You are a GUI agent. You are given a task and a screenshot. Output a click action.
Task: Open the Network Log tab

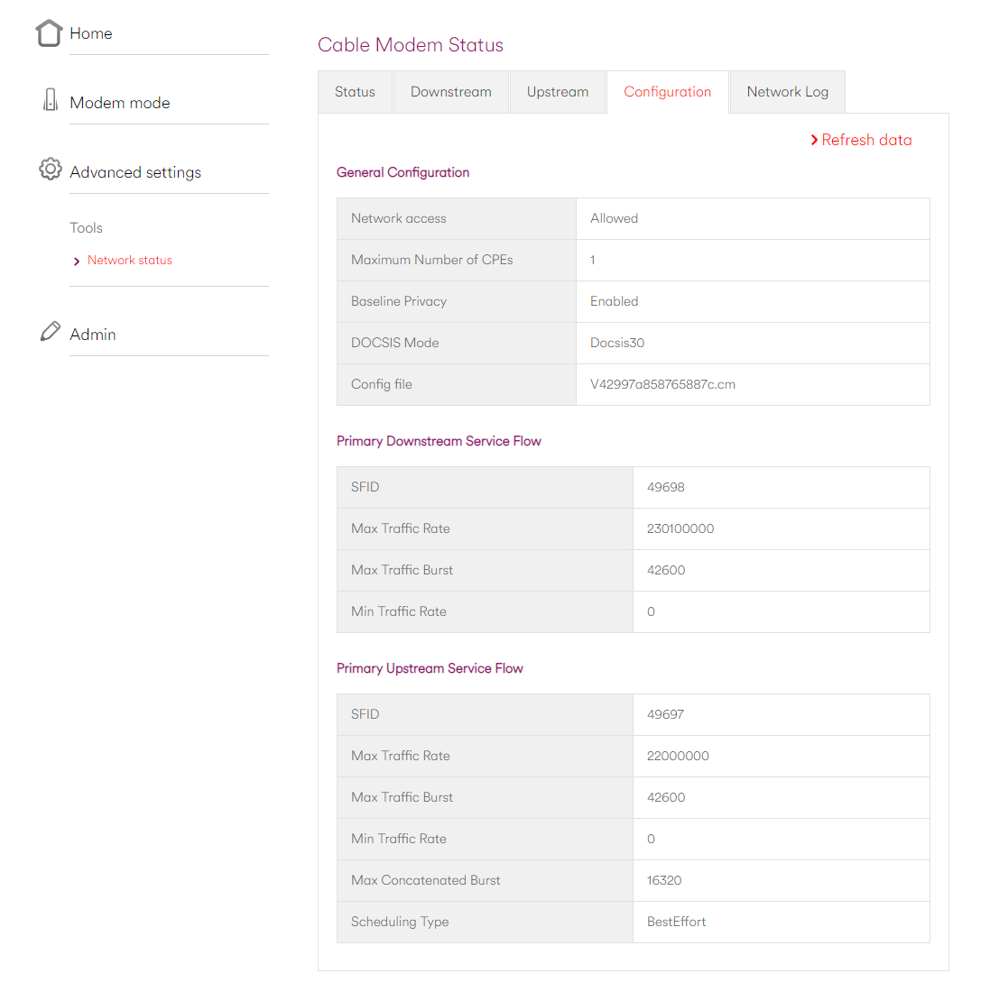[x=787, y=92]
